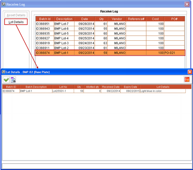Select Lot25501-1 cell in lot details
This screenshot has height=170, width=193.
(x=63, y=91)
